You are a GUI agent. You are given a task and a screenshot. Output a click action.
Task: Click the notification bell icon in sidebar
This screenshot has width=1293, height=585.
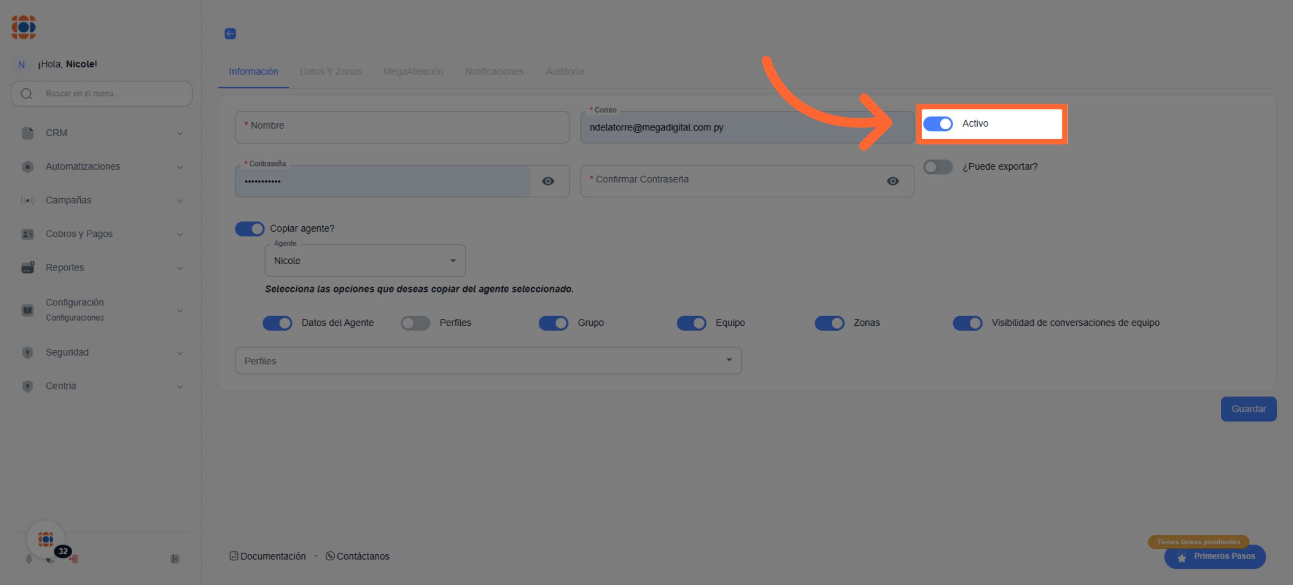pyautogui.click(x=29, y=559)
